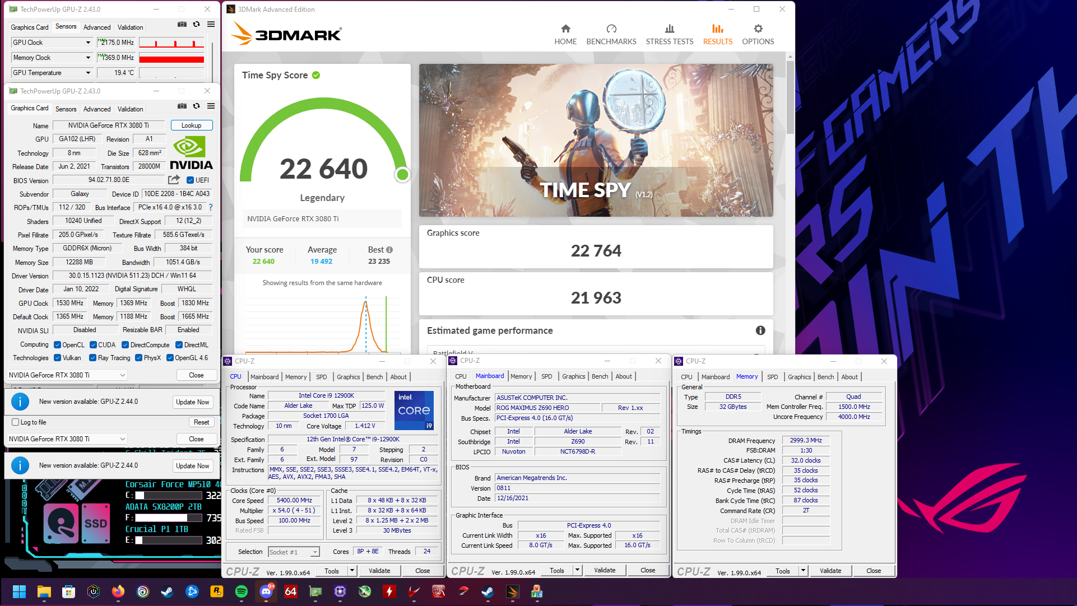Click the Lookup button in GPU-Z

coord(192,125)
